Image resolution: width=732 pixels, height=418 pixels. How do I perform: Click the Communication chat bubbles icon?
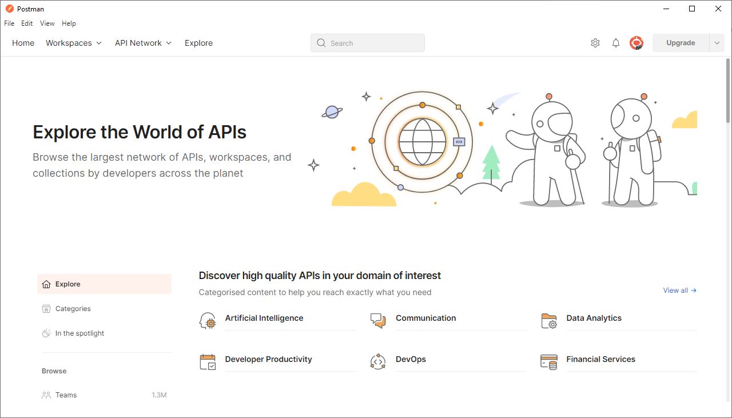click(x=378, y=321)
